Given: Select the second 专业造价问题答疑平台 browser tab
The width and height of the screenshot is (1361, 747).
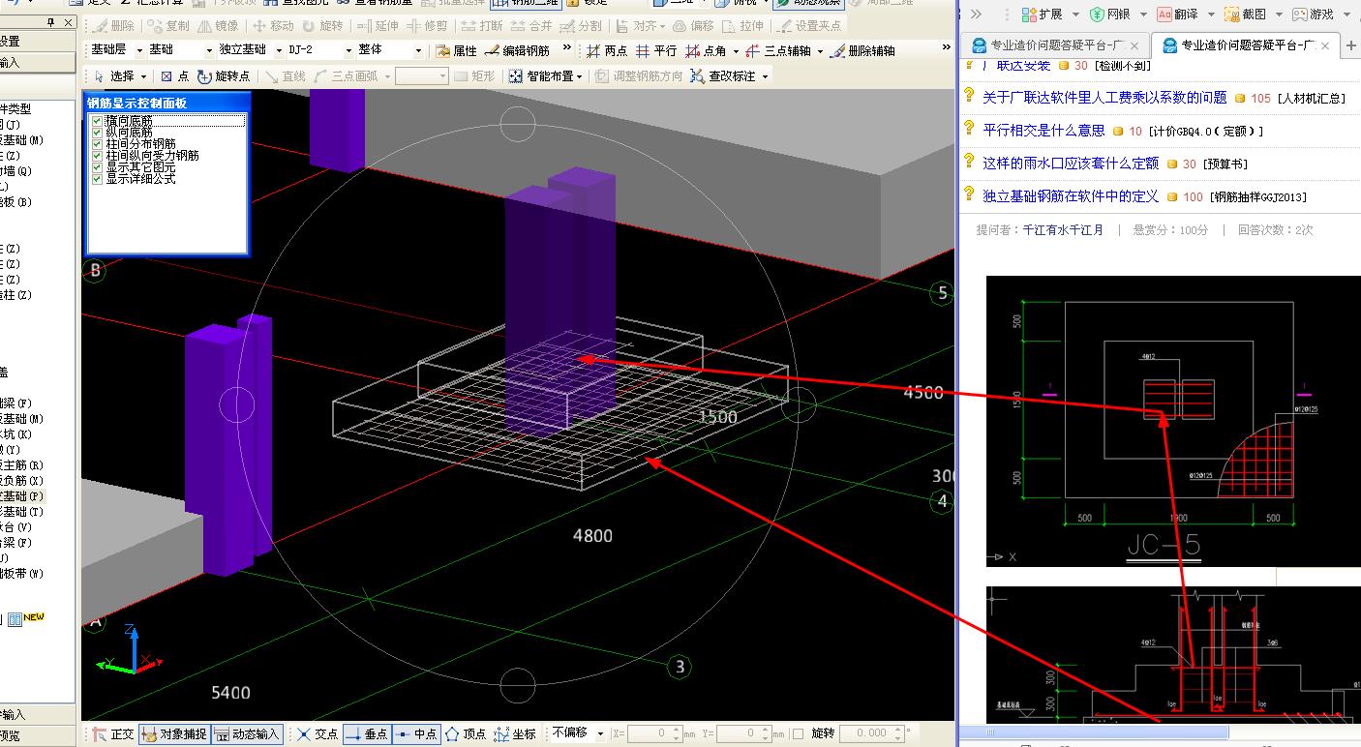Looking at the screenshot, I should (1248, 45).
